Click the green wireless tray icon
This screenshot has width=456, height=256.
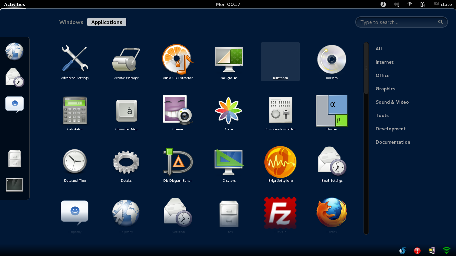click(x=446, y=251)
